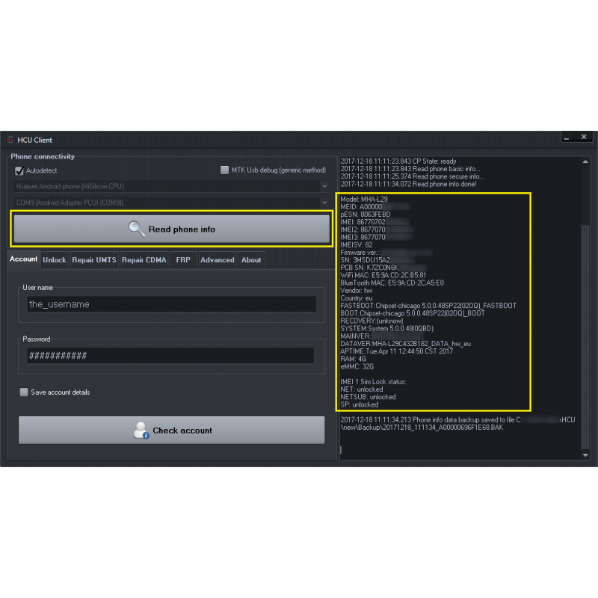Disable the Autodetect checkbox
The width and height of the screenshot is (598, 598).
[x=19, y=170]
